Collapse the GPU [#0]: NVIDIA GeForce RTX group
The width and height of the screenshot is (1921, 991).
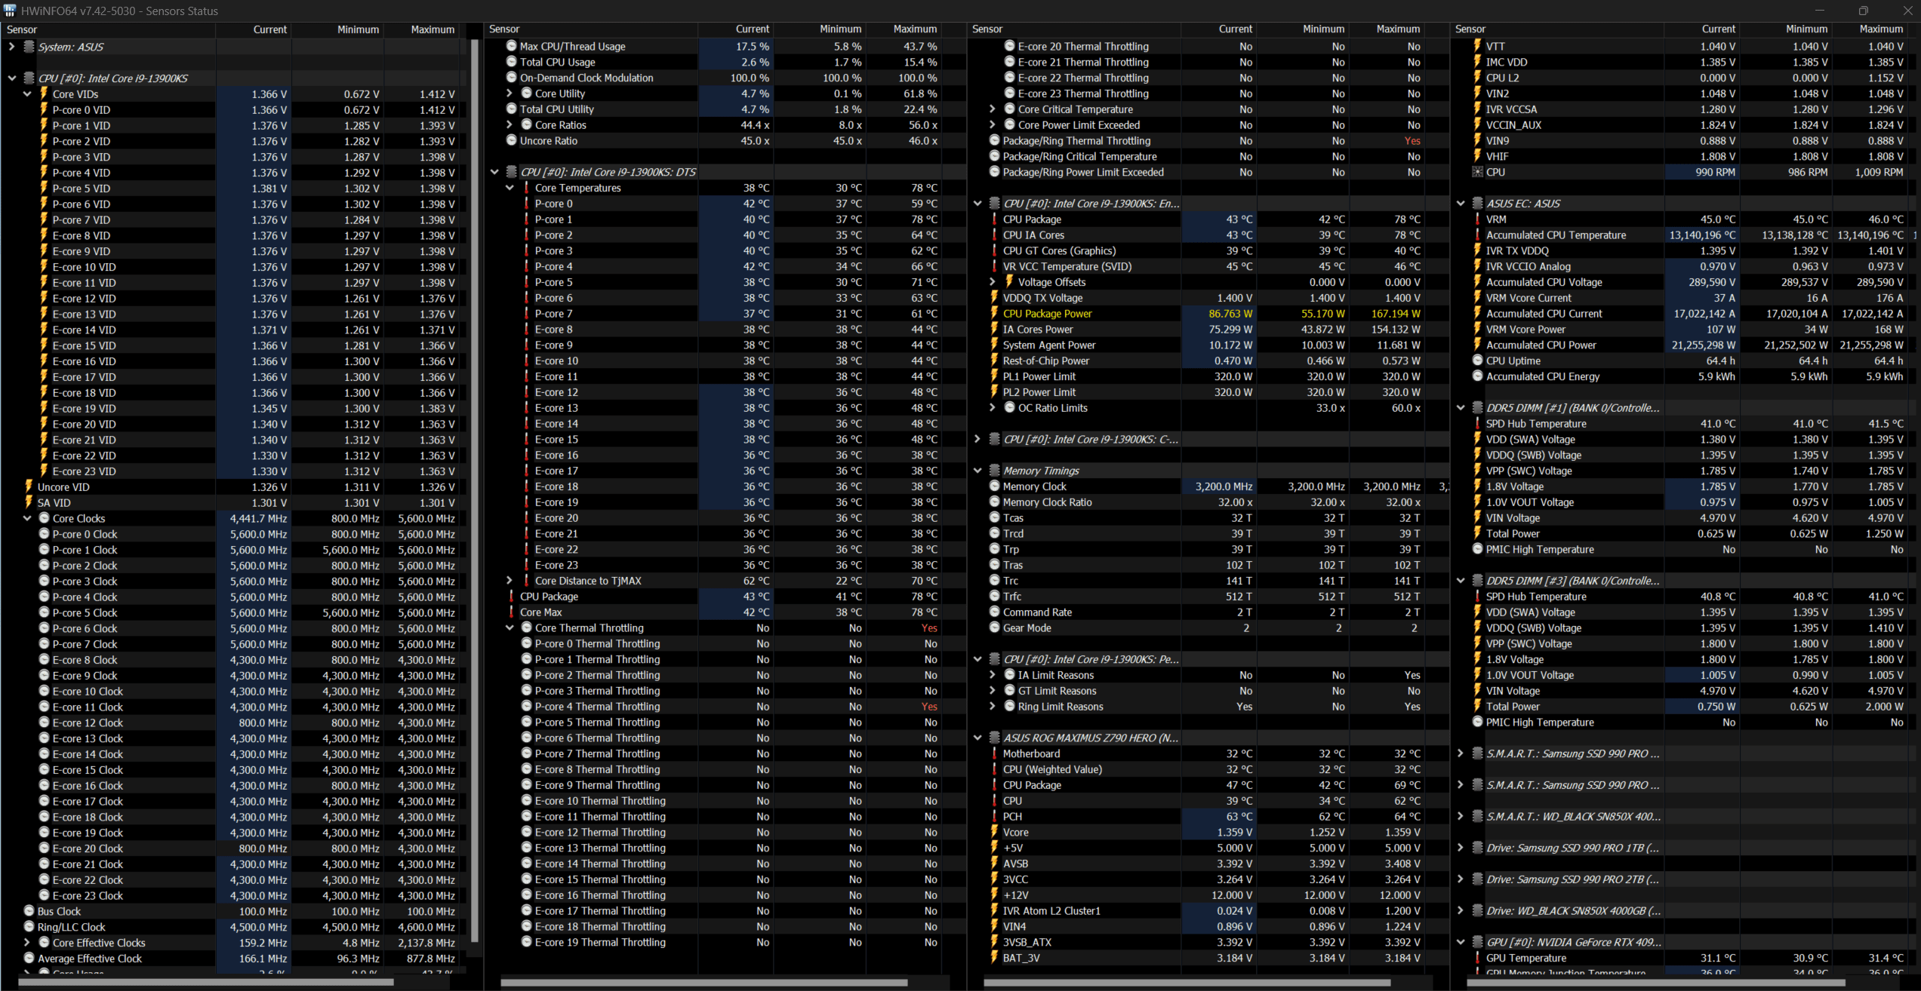pyautogui.click(x=1461, y=942)
